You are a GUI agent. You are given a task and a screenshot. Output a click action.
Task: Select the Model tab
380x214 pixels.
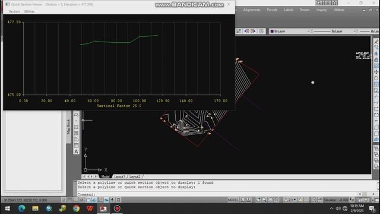click(106, 177)
